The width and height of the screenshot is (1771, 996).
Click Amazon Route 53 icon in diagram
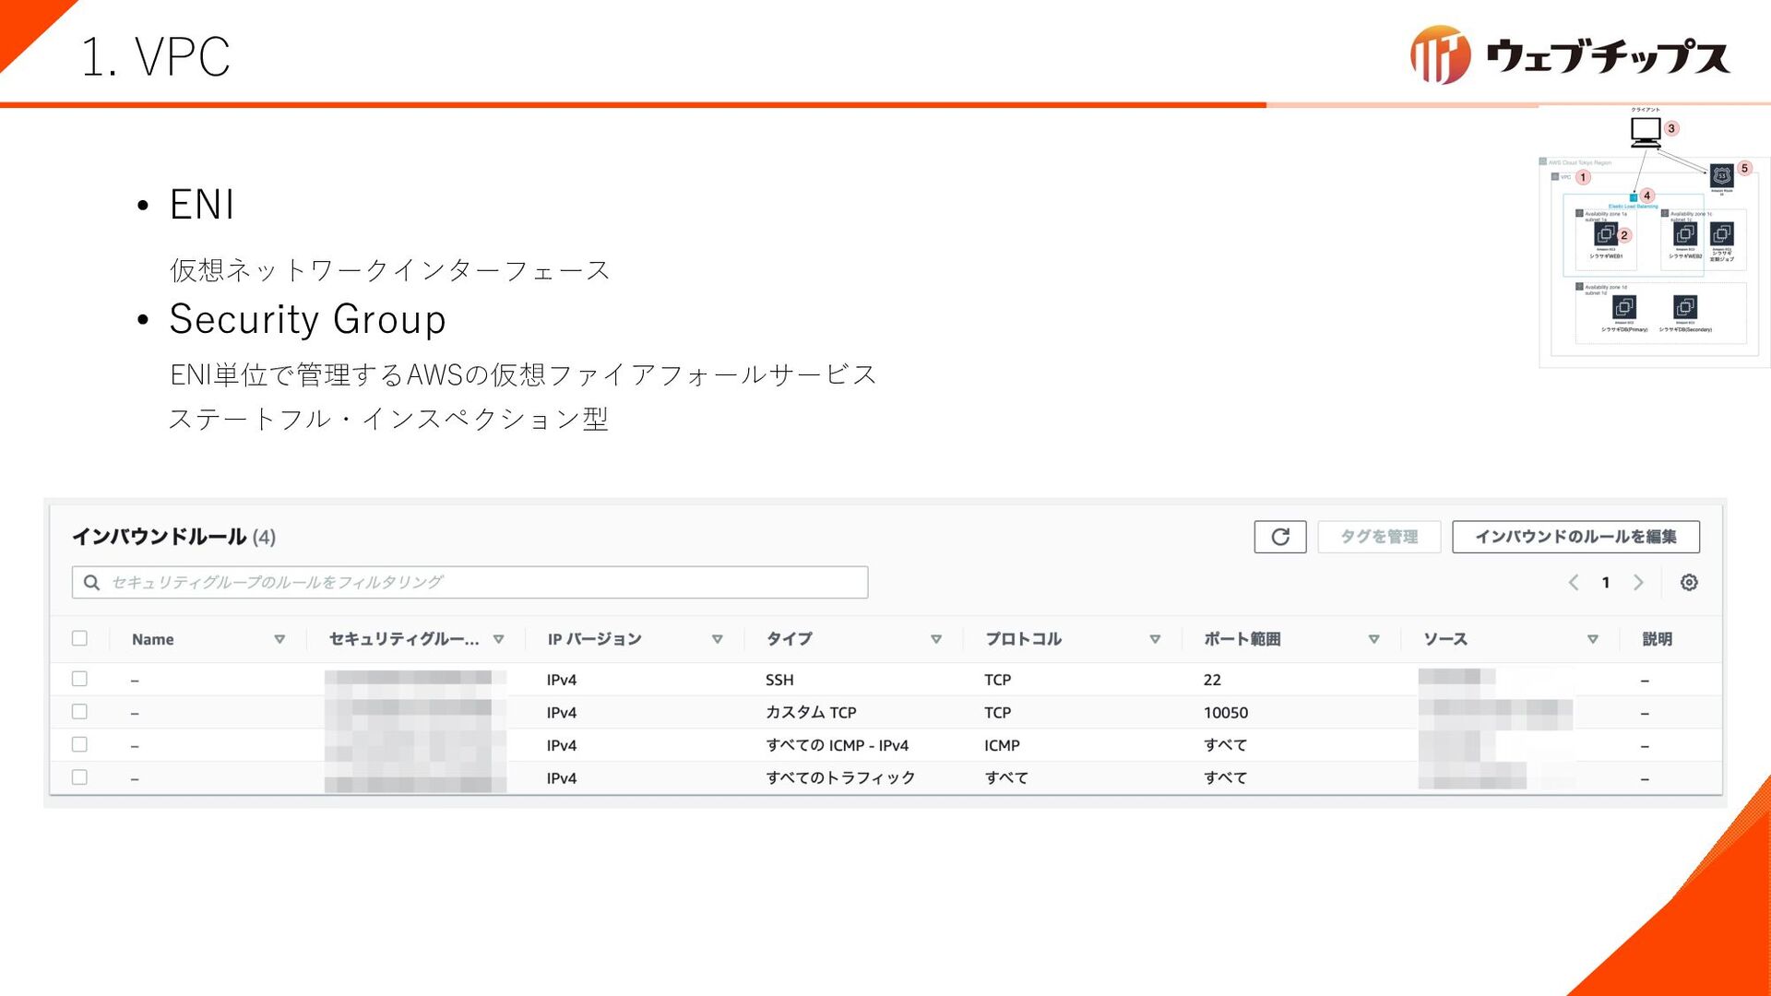click(1721, 175)
